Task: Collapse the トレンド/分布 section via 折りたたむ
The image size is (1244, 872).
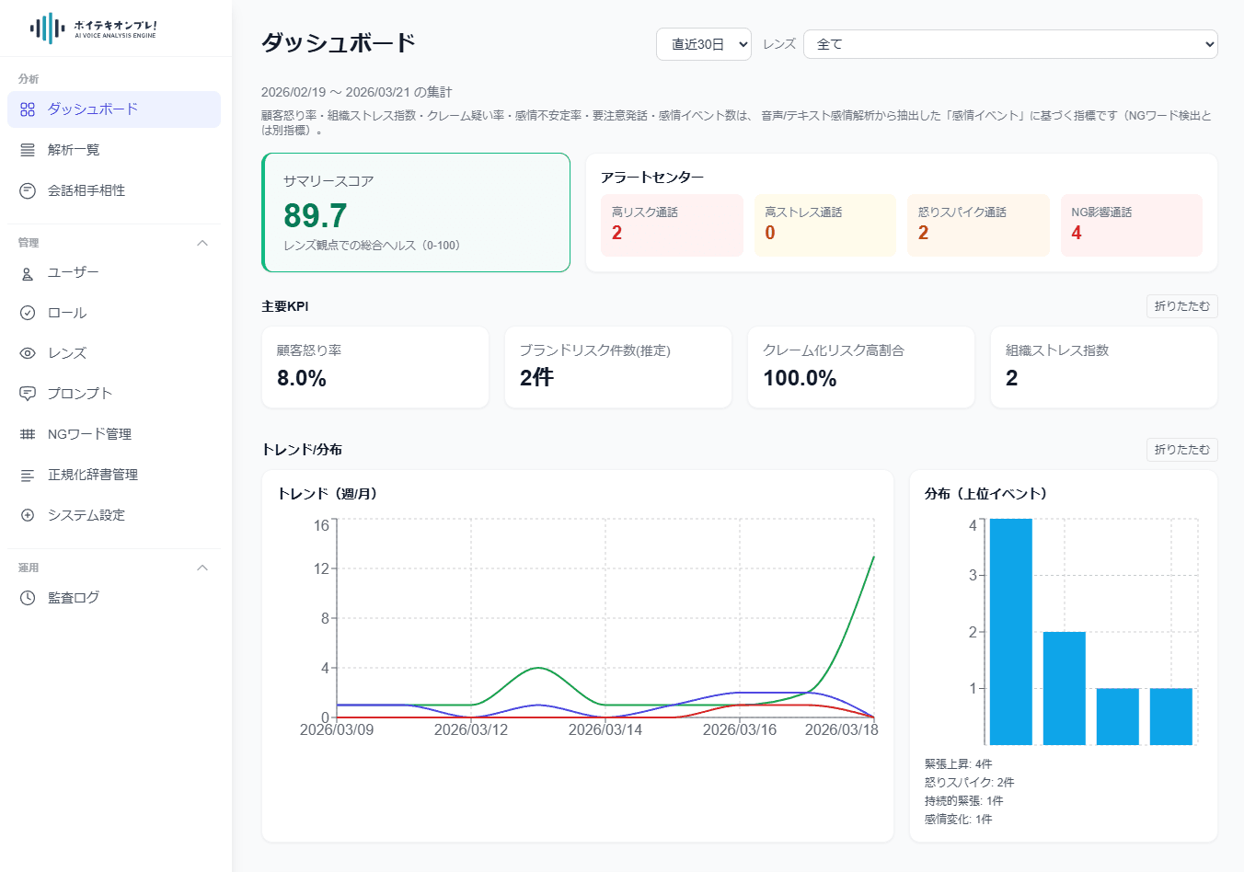Action: tap(1181, 450)
